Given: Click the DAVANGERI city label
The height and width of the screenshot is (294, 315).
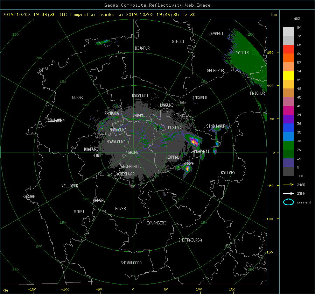Looking at the screenshot, I should coord(156,223).
